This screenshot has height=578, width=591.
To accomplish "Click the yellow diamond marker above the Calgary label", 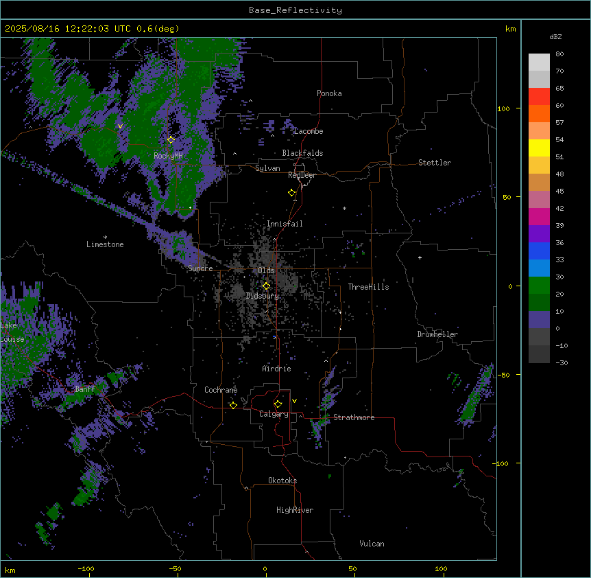I will 278,404.
